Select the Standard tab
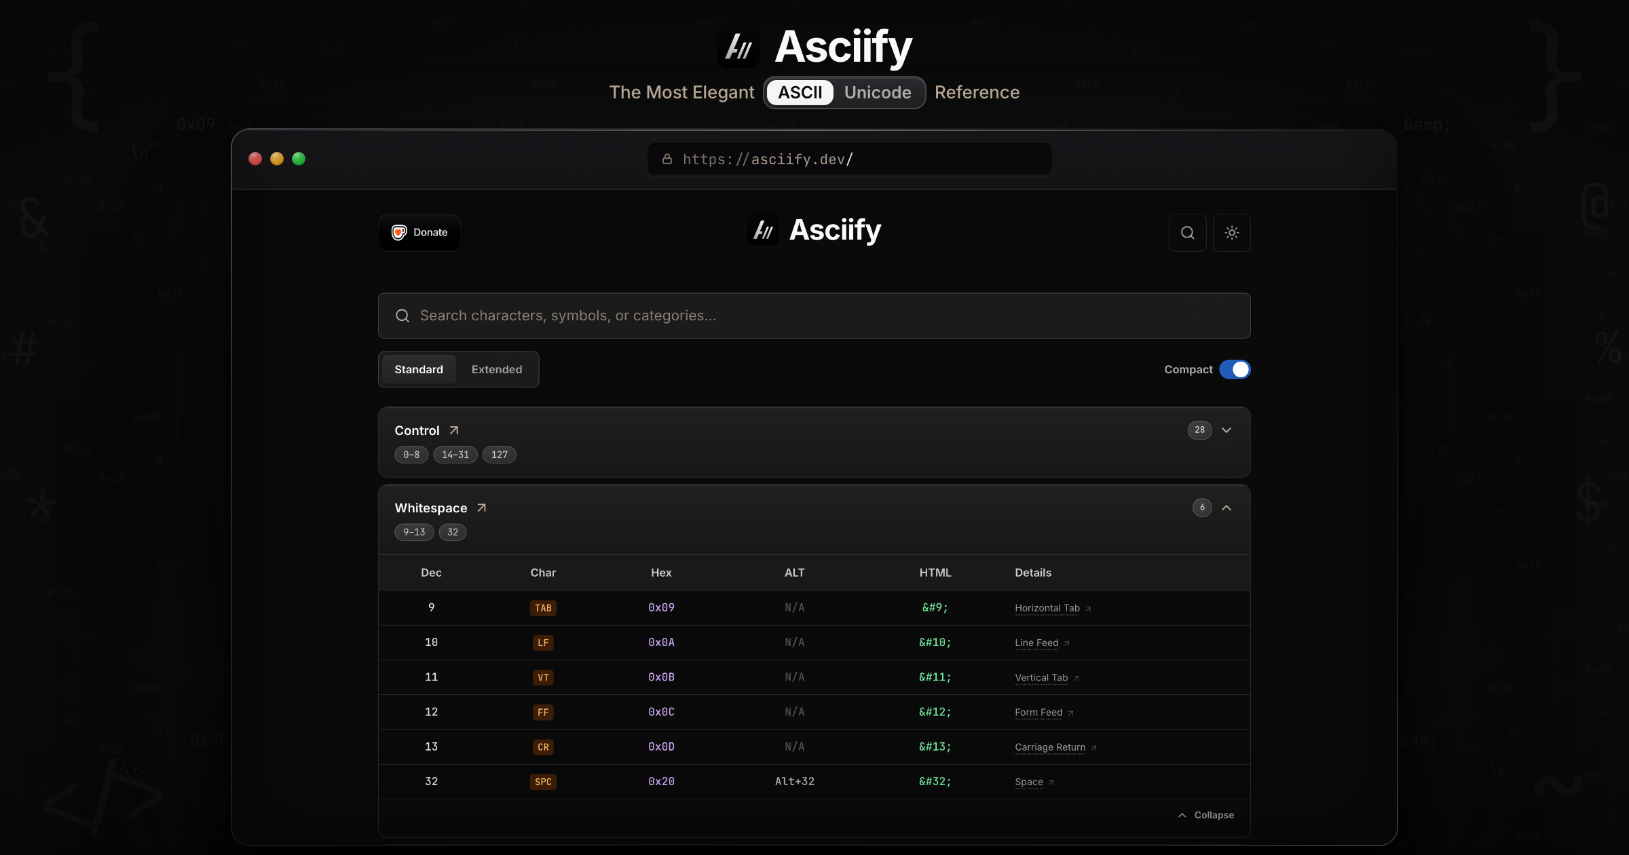Image resolution: width=1629 pixels, height=855 pixels. click(419, 369)
